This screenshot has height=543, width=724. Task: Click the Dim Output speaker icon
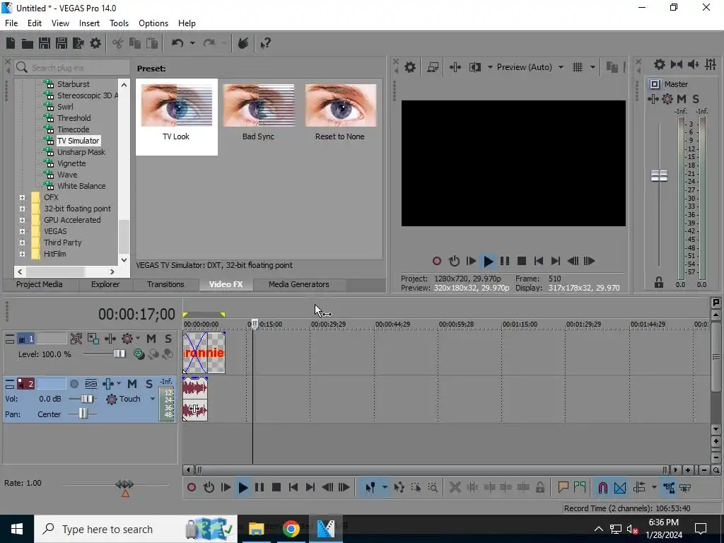pyautogui.click(x=694, y=64)
